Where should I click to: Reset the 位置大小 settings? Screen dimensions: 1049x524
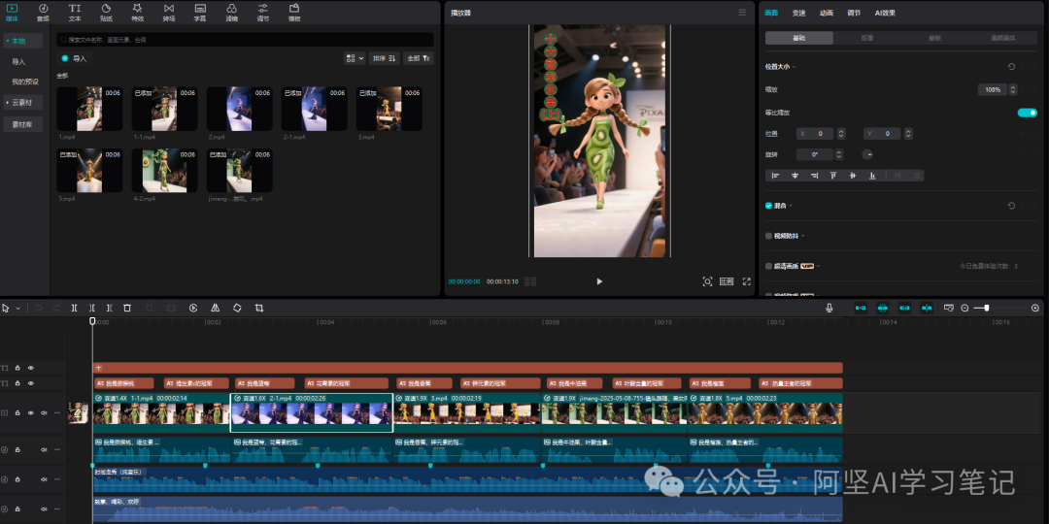(x=1011, y=67)
